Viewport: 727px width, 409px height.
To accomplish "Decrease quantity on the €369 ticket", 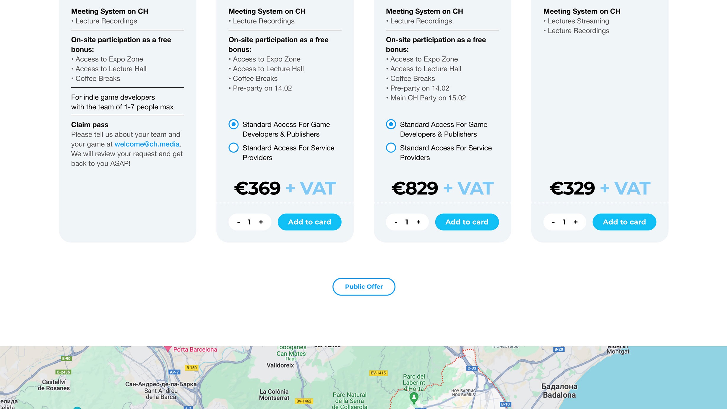I will point(238,222).
